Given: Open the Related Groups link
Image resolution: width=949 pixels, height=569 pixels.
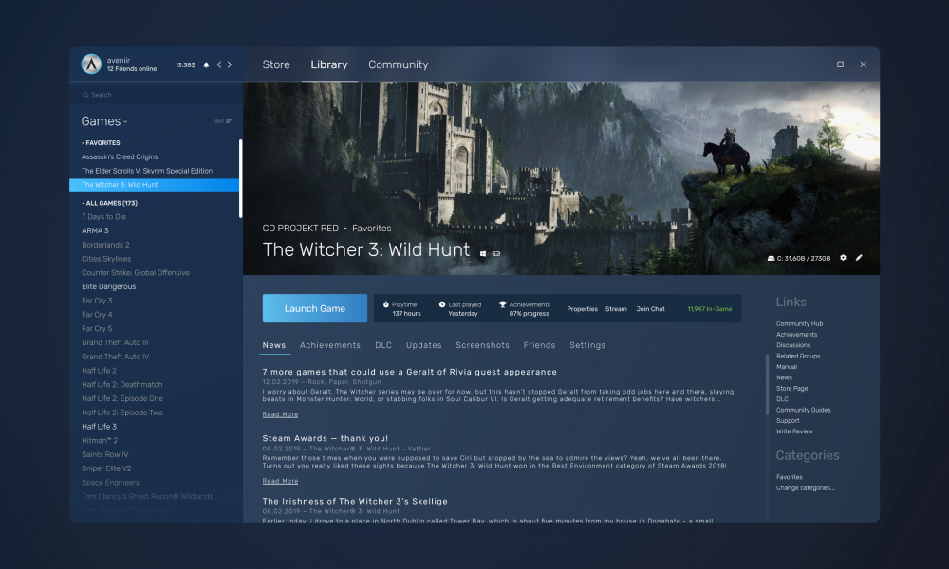Looking at the screenshot, I should coord(798,357).
